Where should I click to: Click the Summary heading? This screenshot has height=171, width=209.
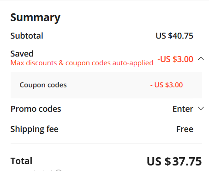[x=36, y=17]
